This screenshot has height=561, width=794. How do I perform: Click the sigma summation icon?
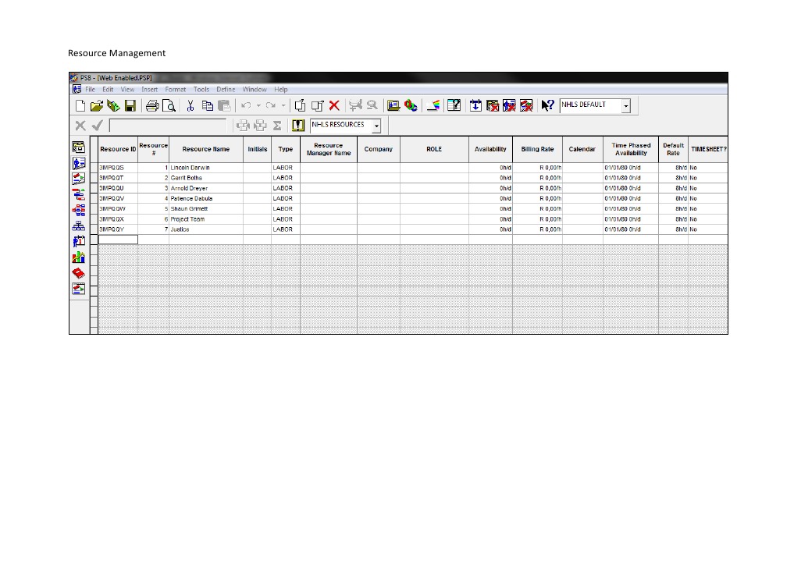coord(277,126)
